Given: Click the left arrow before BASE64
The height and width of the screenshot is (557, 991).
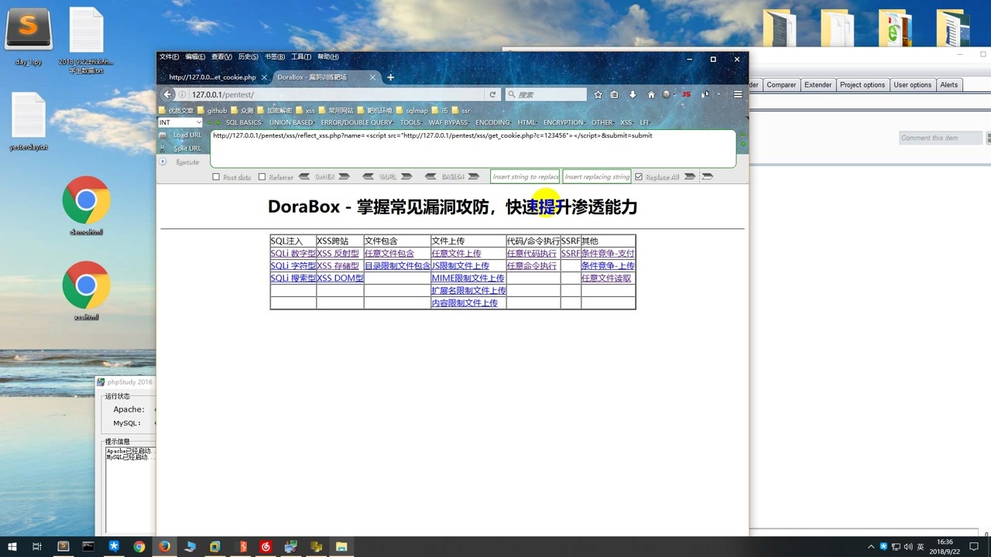Looking at the screenshot, I should [x=430, y=177].
